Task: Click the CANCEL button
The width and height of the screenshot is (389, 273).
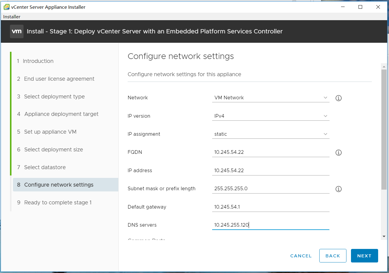Action: pyautogui.click(x=301, y=256)
